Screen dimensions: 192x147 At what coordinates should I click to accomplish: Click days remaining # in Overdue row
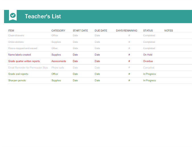point(129,61)
